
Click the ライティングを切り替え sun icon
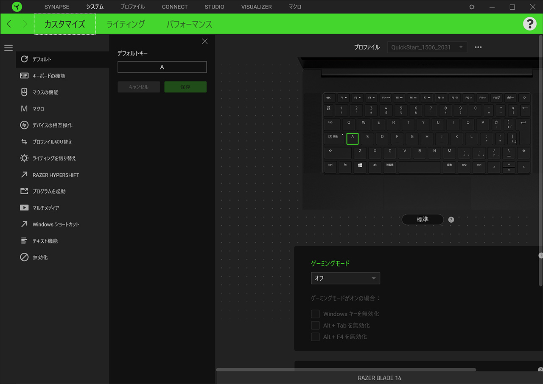point(24,158)
